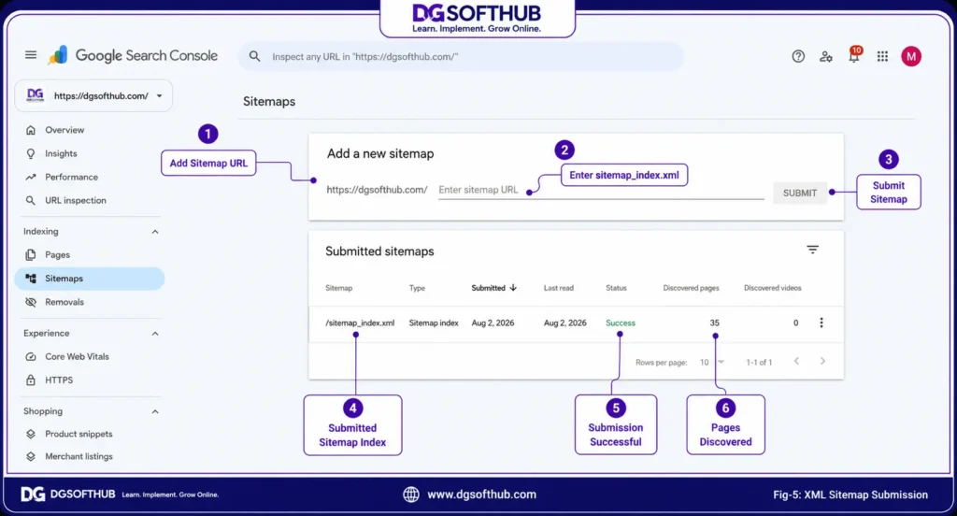Open more options for sitemap_index.xml row
The image size is (957, 516).
click(821, 322)
